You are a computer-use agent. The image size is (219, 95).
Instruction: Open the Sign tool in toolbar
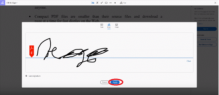coord(123,3)
